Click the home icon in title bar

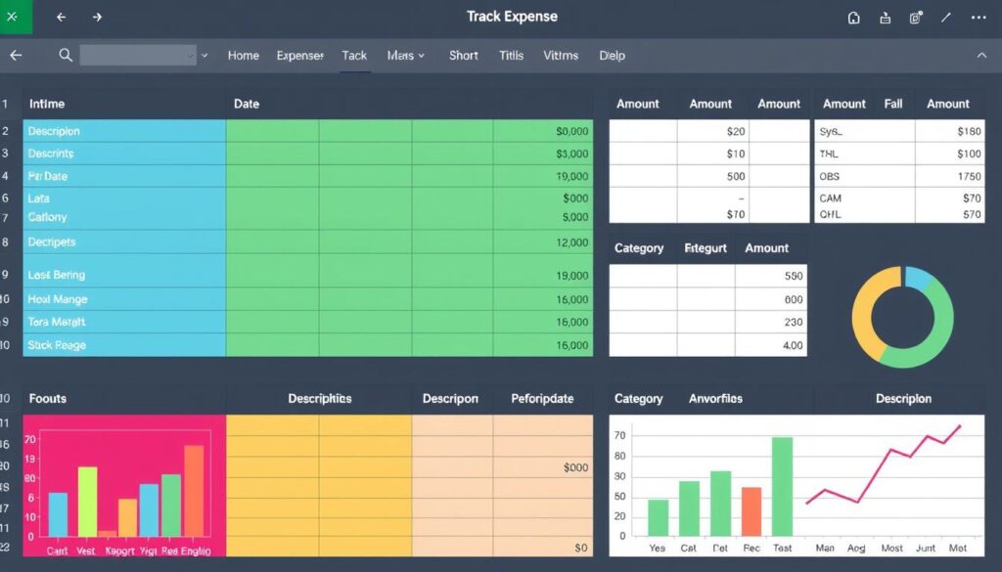(x=853, y=18)
